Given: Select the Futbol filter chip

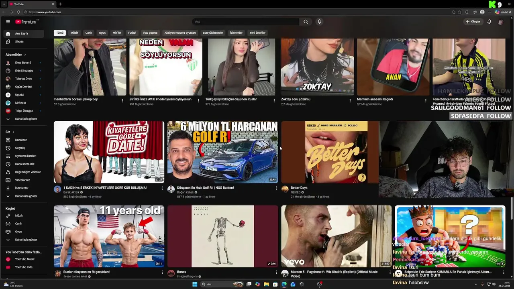Looking at the screenshot, I should tap(132, 33).
